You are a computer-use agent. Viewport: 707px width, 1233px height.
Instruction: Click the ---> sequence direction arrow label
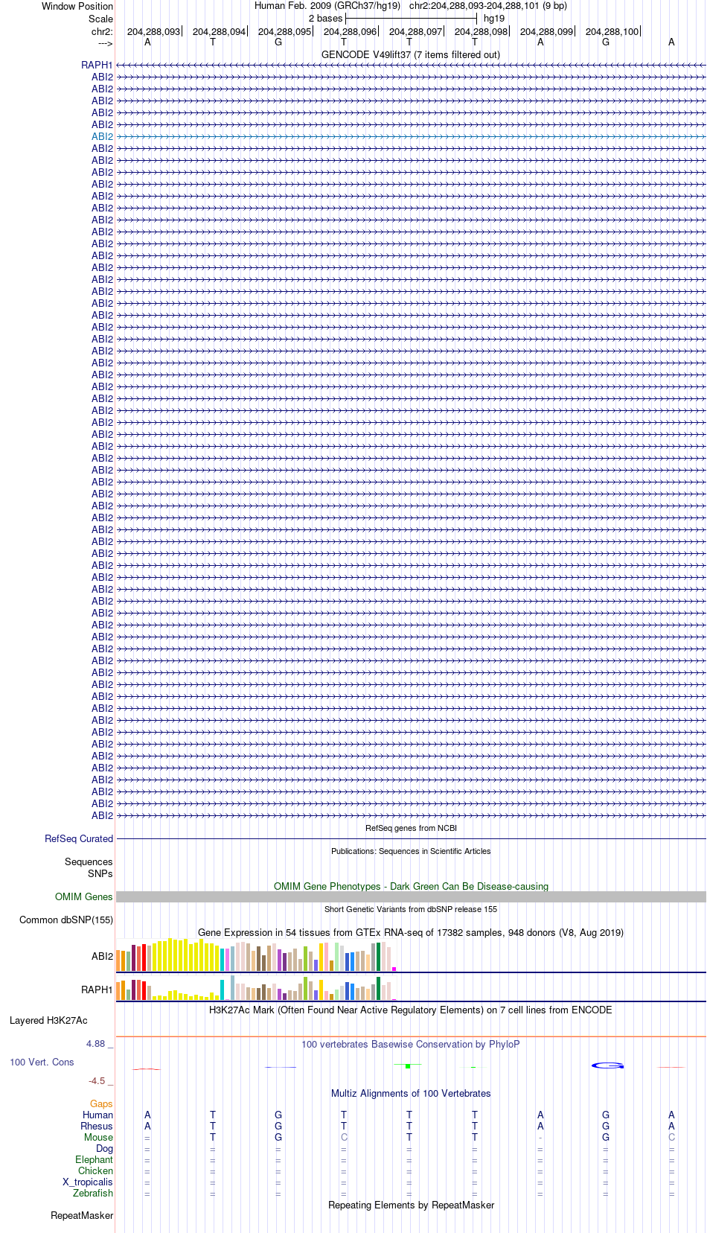[105, 43]
